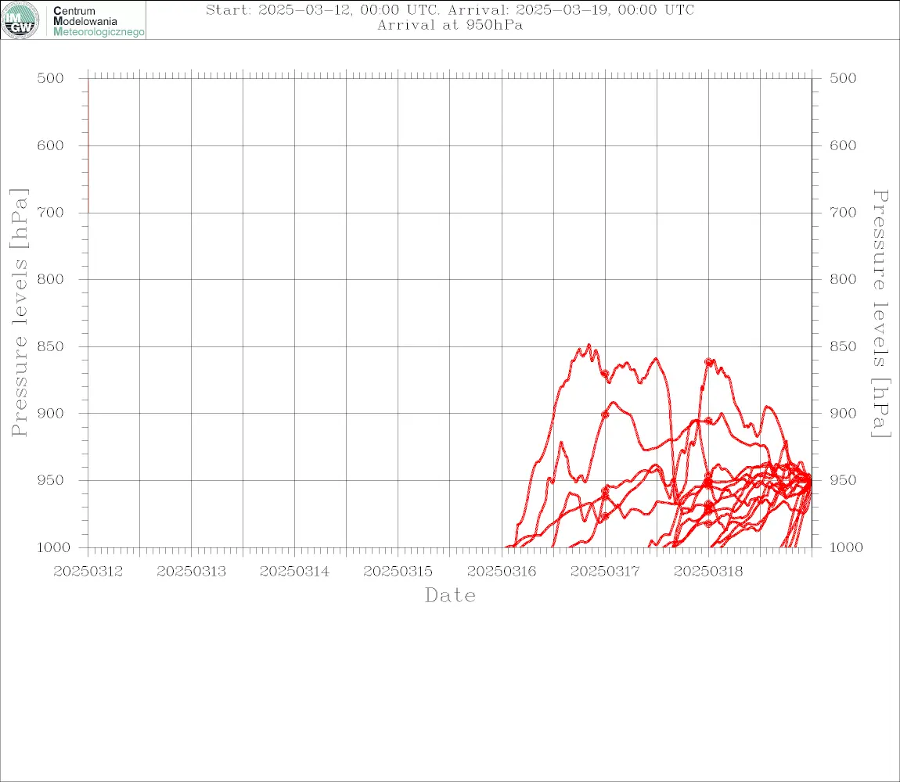Click the 20250314 date axis label
The image size is (900, 782).
coord(294,572)
